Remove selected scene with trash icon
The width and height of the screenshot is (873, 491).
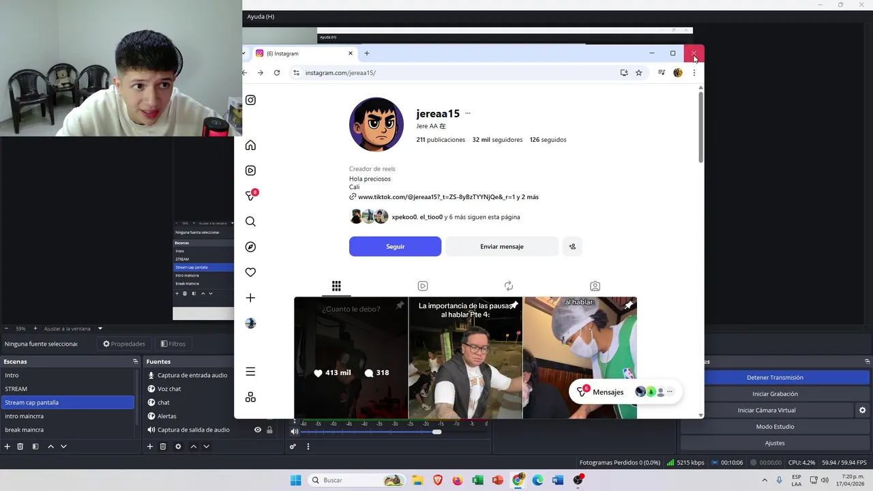20,447
